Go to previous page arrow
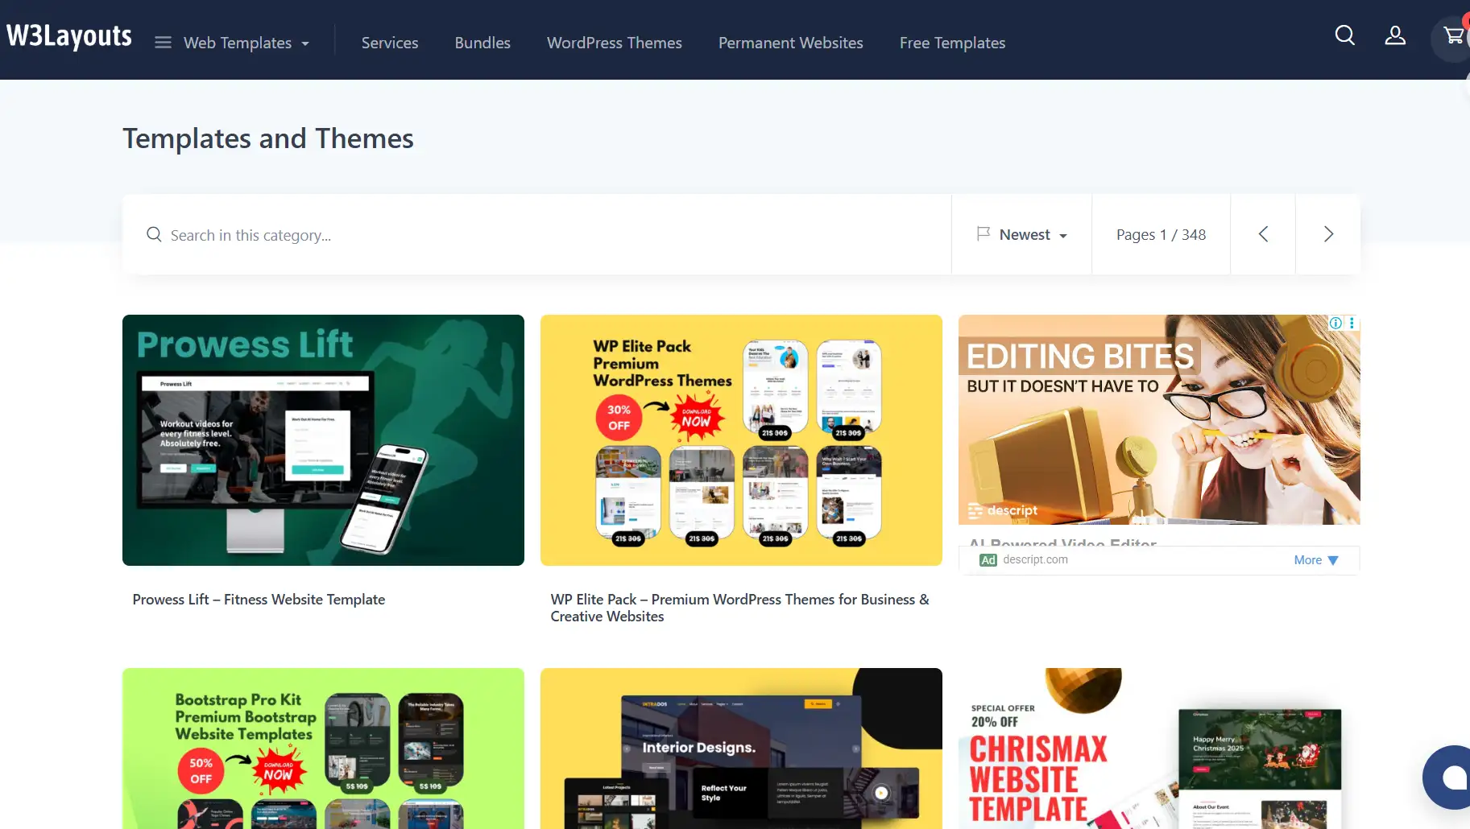This screenshot has width=1470, height=829. 1263,234
